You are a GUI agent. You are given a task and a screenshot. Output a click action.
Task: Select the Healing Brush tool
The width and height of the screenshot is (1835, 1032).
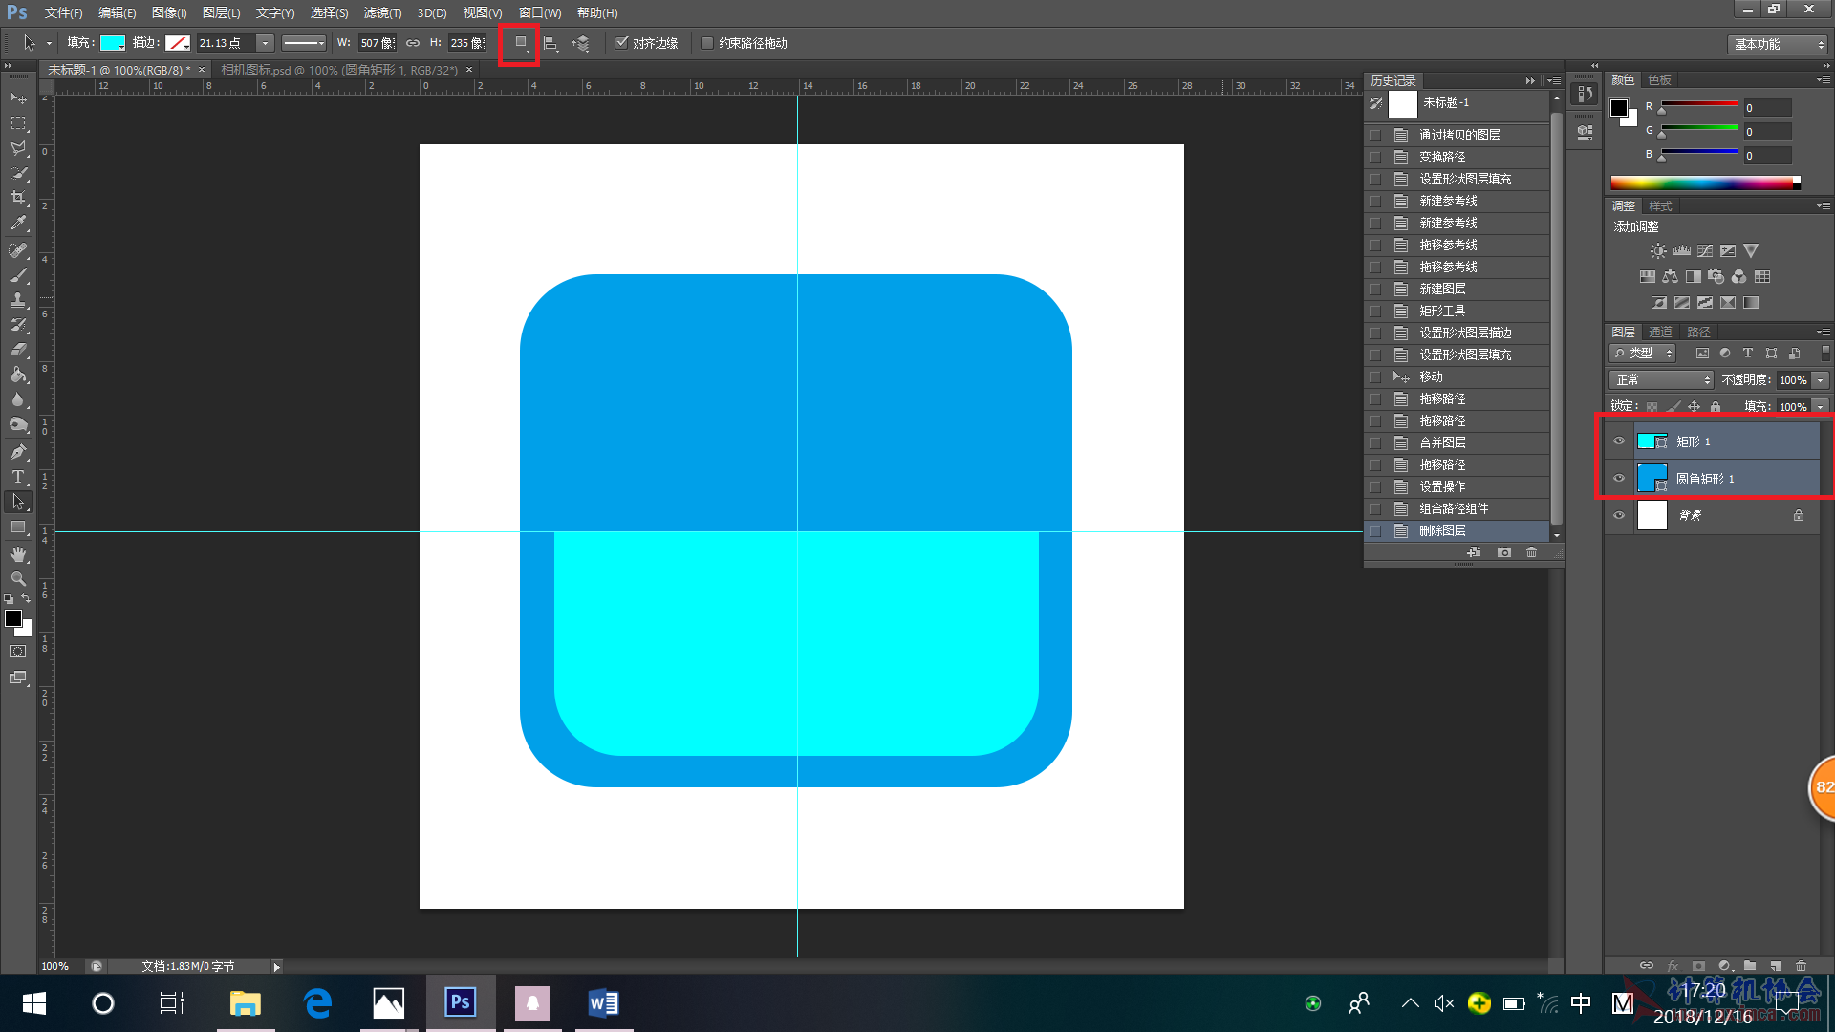pyautogui.click(x=18, y=250)
